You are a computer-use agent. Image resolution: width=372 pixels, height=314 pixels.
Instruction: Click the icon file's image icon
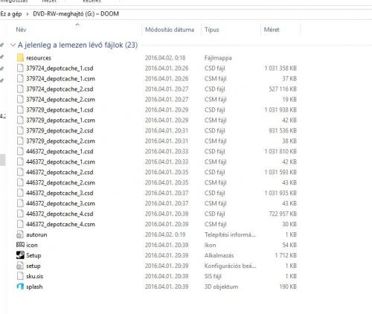pos(20,245)
